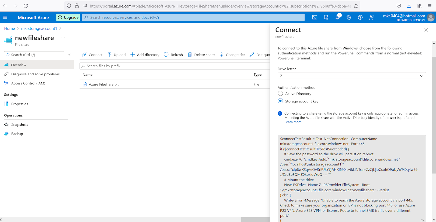Collapse the left menu with the double chevron
The image size is (436, 222).
pos(69,55)
